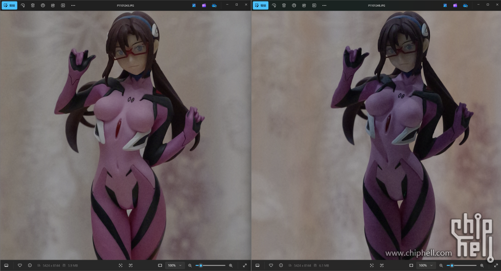
Task: Open the 100% zoom dropdown in the P1101243.JPG window
Action: click(174, 265)
